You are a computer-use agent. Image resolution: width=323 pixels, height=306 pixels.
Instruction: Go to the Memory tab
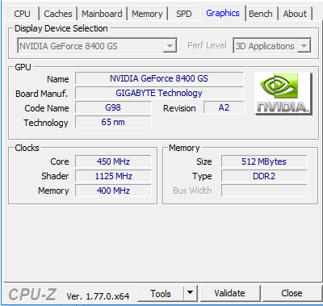[x=147, y=14]
